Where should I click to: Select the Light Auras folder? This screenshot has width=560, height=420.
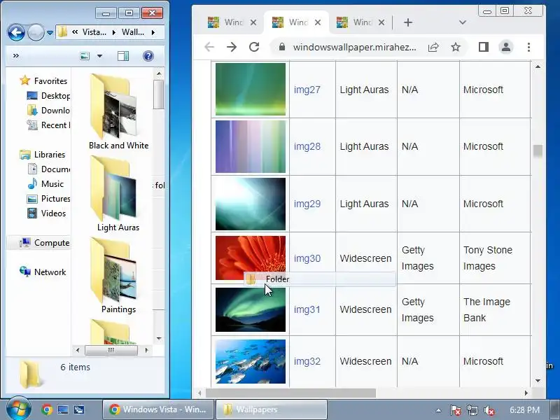click(x=118, y=194)
